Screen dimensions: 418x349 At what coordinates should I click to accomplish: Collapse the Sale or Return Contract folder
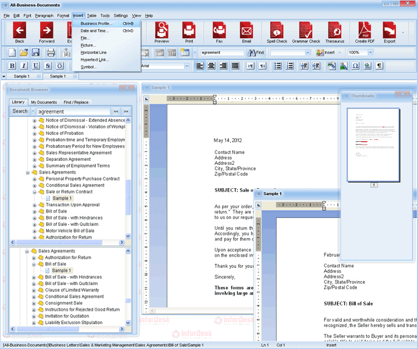tap(34, 192)
